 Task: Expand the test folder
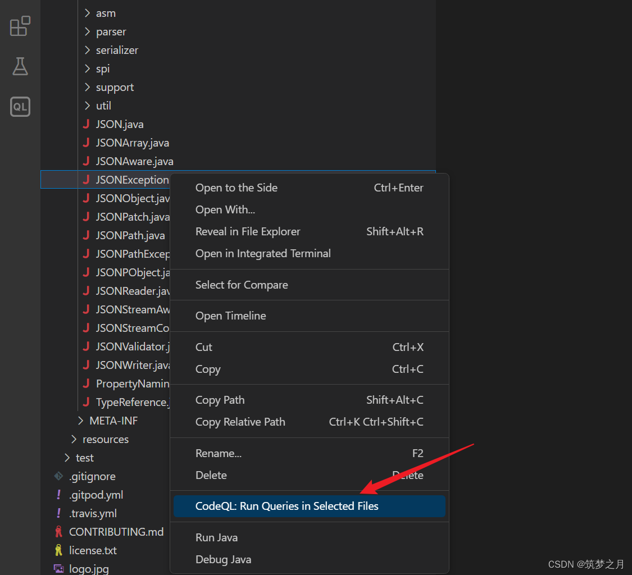(67, 458)
